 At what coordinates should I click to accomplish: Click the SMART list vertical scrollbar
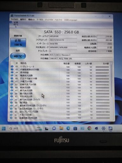click(111, 81)
